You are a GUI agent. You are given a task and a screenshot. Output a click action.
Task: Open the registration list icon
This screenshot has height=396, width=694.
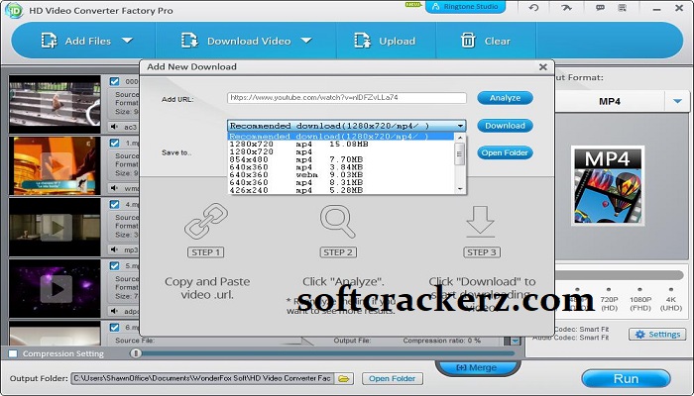(623, 8)
